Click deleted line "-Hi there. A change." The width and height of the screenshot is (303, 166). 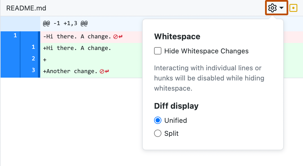(77, 37)
